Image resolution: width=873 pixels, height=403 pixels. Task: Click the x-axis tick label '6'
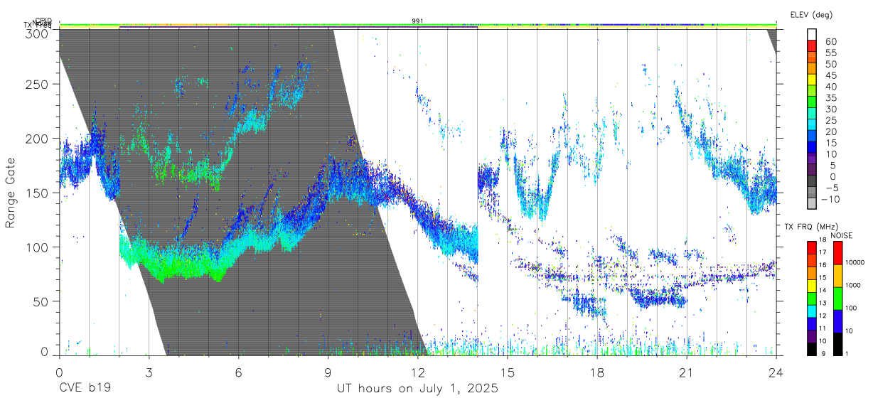pos(238,372)
